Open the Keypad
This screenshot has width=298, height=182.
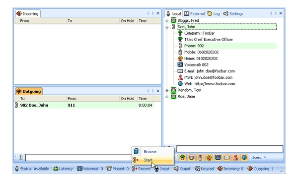204,169
